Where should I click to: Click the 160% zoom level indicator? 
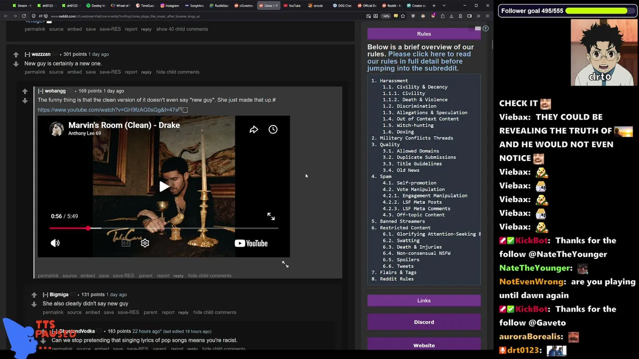click(386, 16)
